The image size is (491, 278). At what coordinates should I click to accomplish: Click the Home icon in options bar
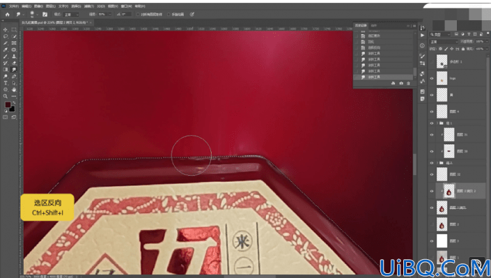8,15
